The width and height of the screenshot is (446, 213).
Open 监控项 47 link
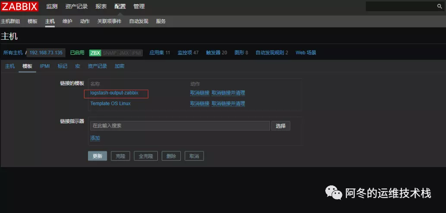(x=188, y=53)
